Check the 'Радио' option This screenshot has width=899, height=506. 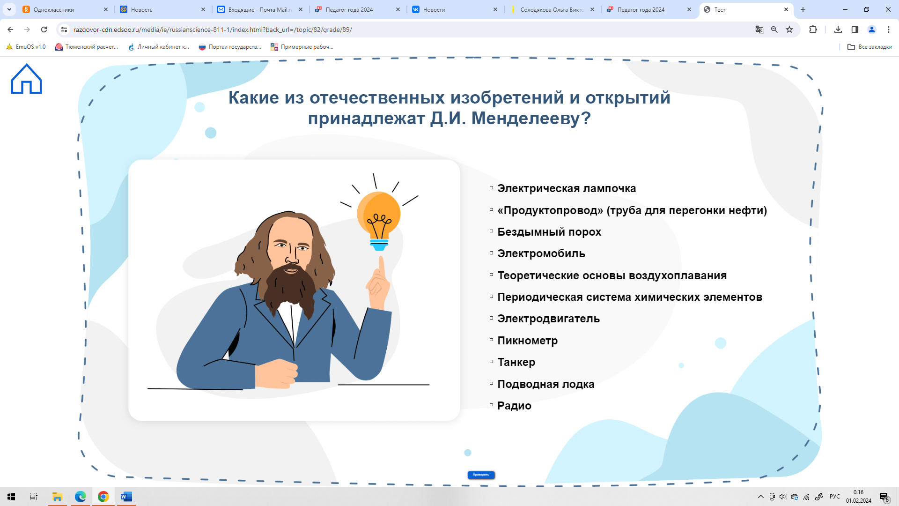pyautogui.click(x=491, y=405)
